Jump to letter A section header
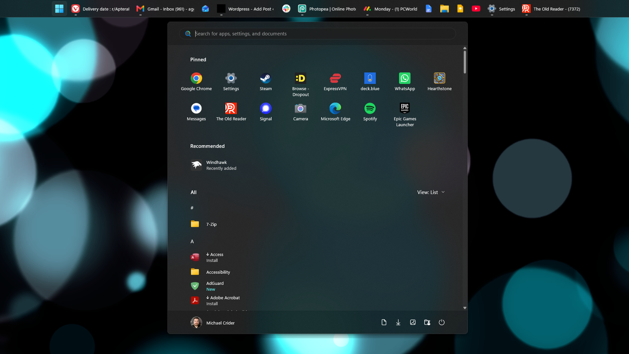The width and height of the screenshot is (629, 354). coord(192,242)
